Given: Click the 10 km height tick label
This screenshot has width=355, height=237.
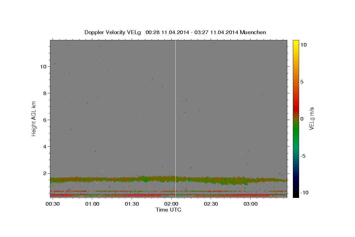Looking at the screenshot, I should pyautogui.click(x=43, y=66).
